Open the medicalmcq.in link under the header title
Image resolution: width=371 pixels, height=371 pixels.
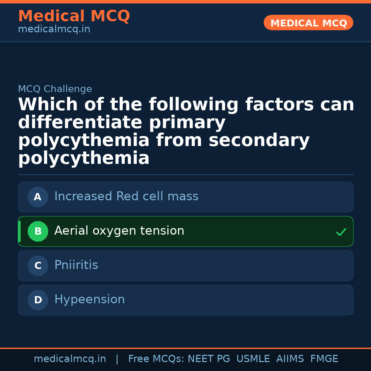54,30
